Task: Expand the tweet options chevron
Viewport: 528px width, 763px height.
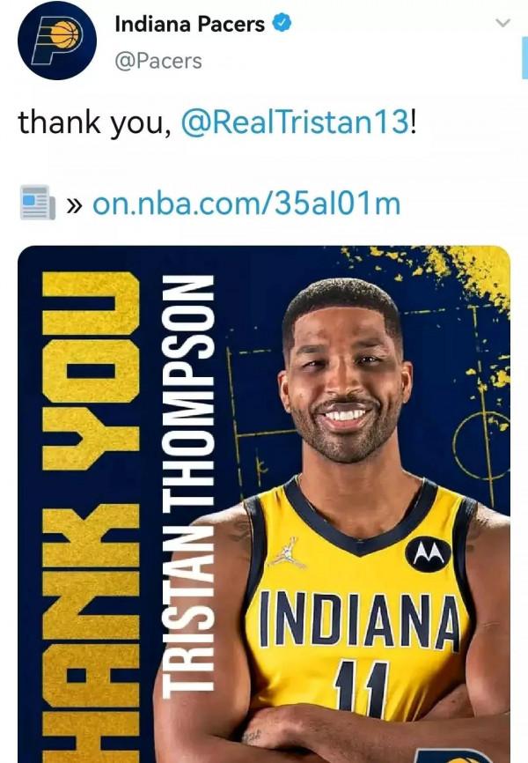Action: [x=503, y=22]
